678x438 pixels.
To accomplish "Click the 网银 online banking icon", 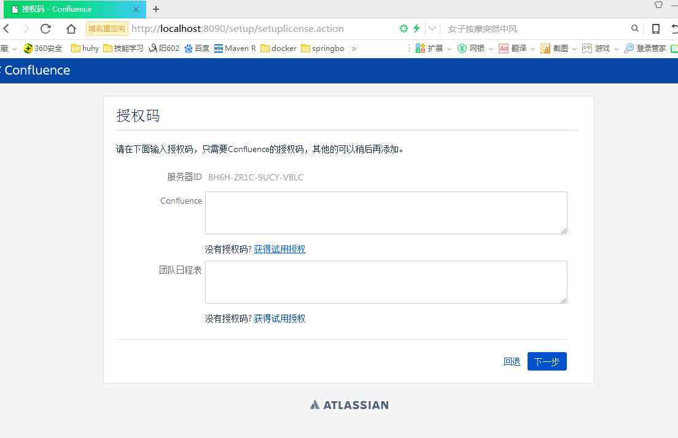I will tap(462, 48).
